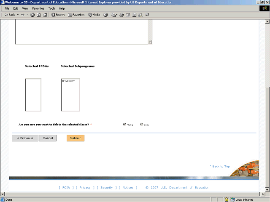Open the Edit menu

pos(16,8)
